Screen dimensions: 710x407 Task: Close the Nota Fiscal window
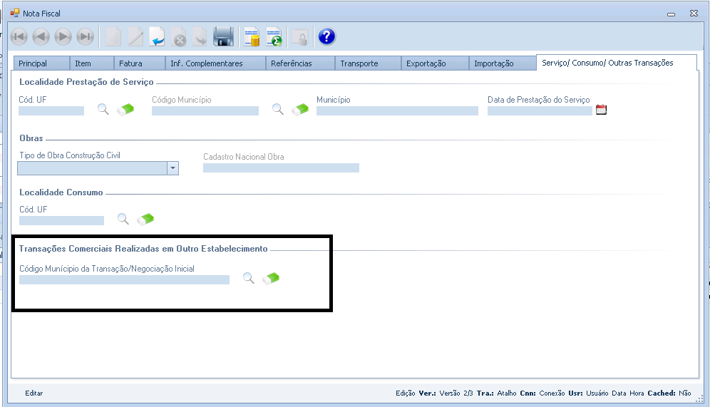pos(694,14)
